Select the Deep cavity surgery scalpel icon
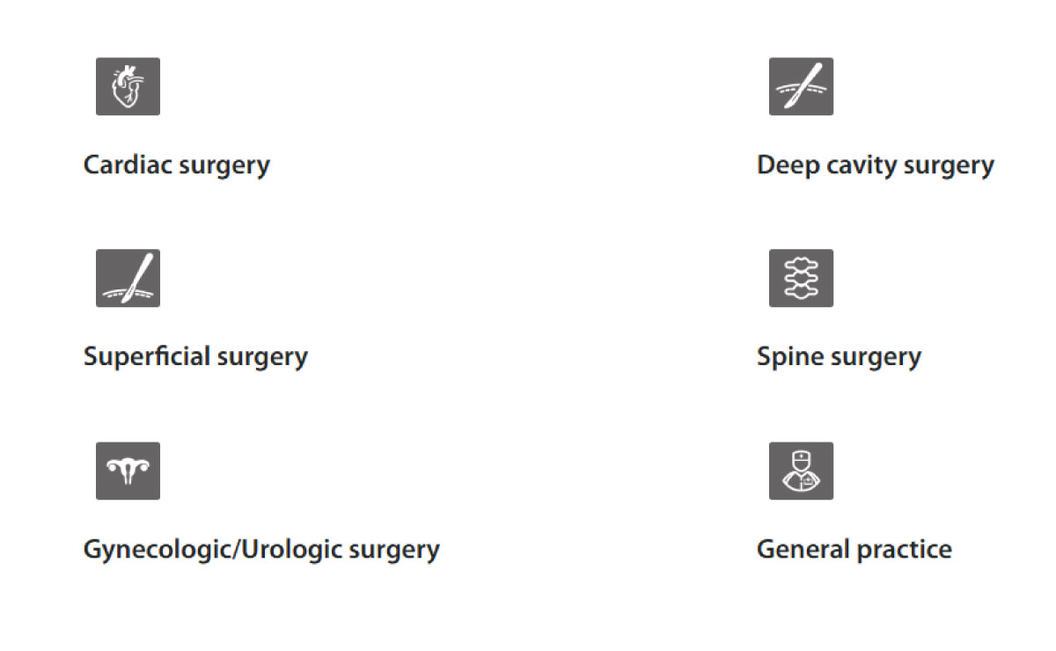Screen dimensions: 1056x651 (801, 86)
